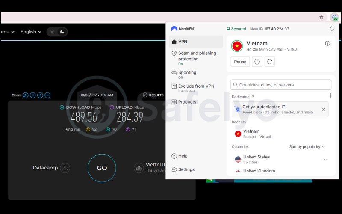The height and width of the screenshot is (214, 342).
Task: Click the NordVPN logo
Action: [x=183, y=29]
